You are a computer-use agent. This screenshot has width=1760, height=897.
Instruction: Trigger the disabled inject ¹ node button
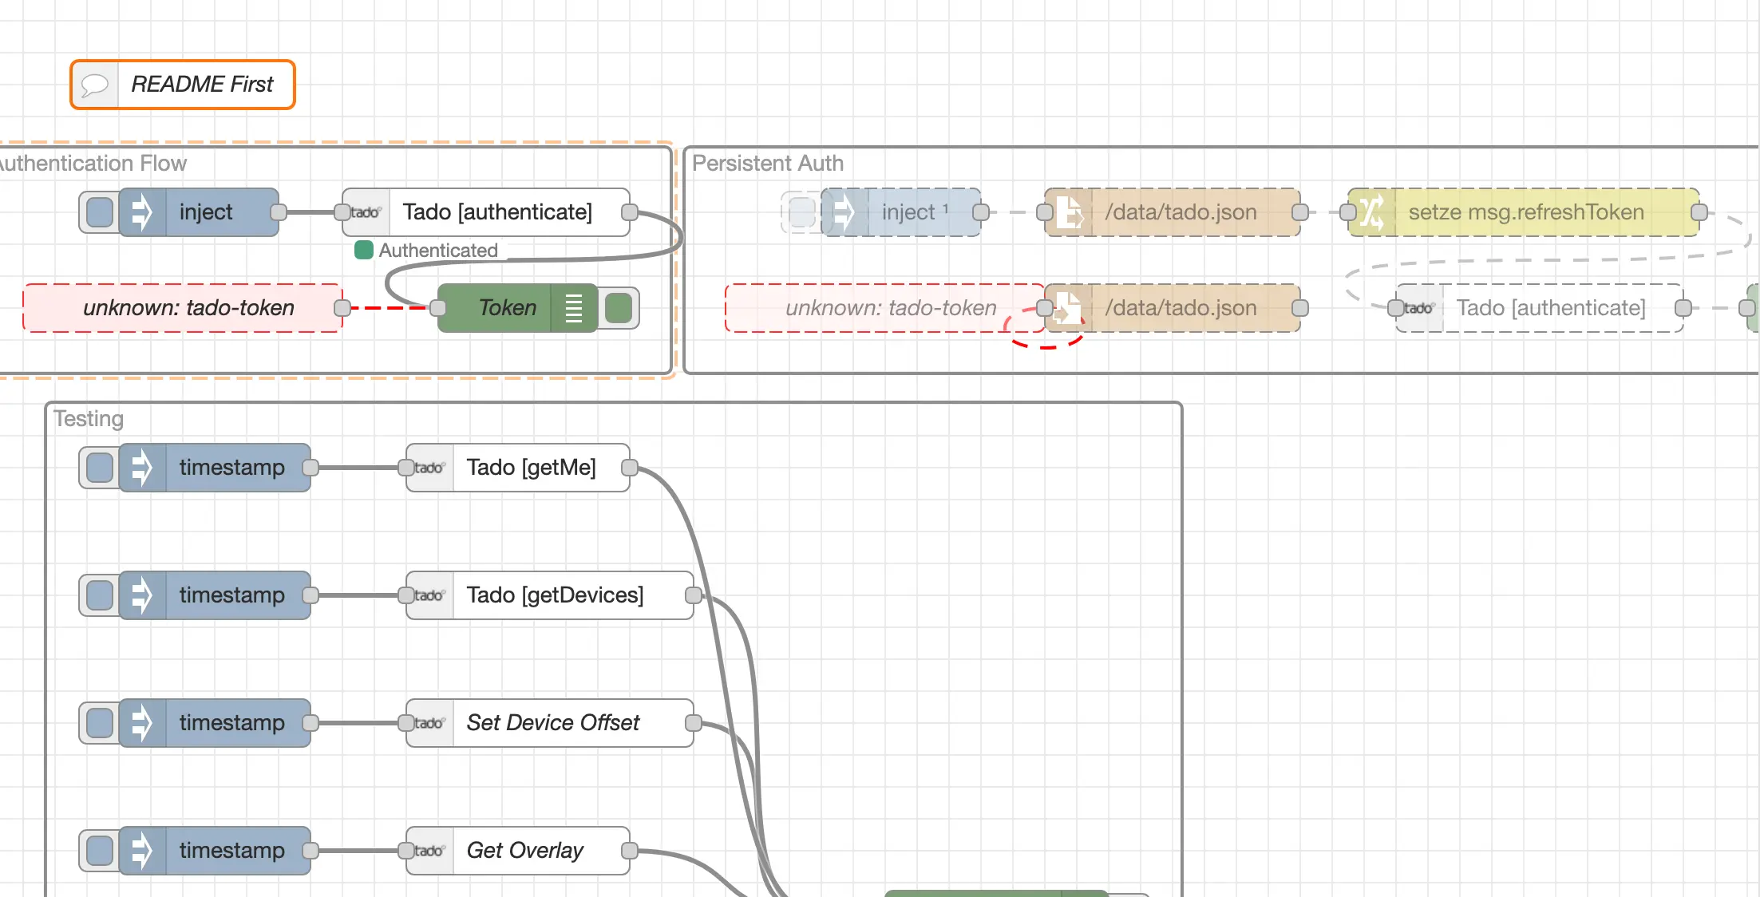coord(802,212)
